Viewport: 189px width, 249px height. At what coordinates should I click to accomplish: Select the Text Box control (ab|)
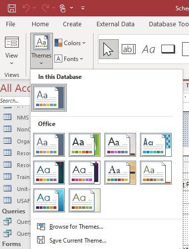pos(129,49)
